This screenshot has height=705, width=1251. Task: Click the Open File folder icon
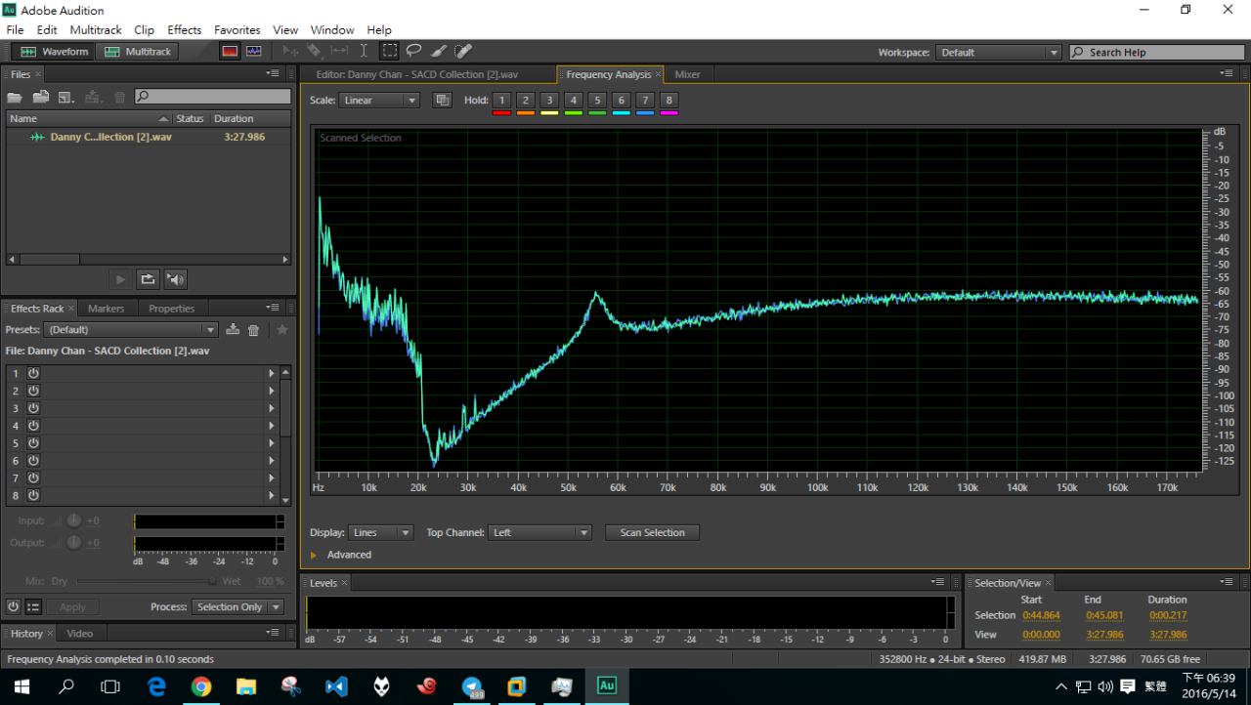point(15,97)
